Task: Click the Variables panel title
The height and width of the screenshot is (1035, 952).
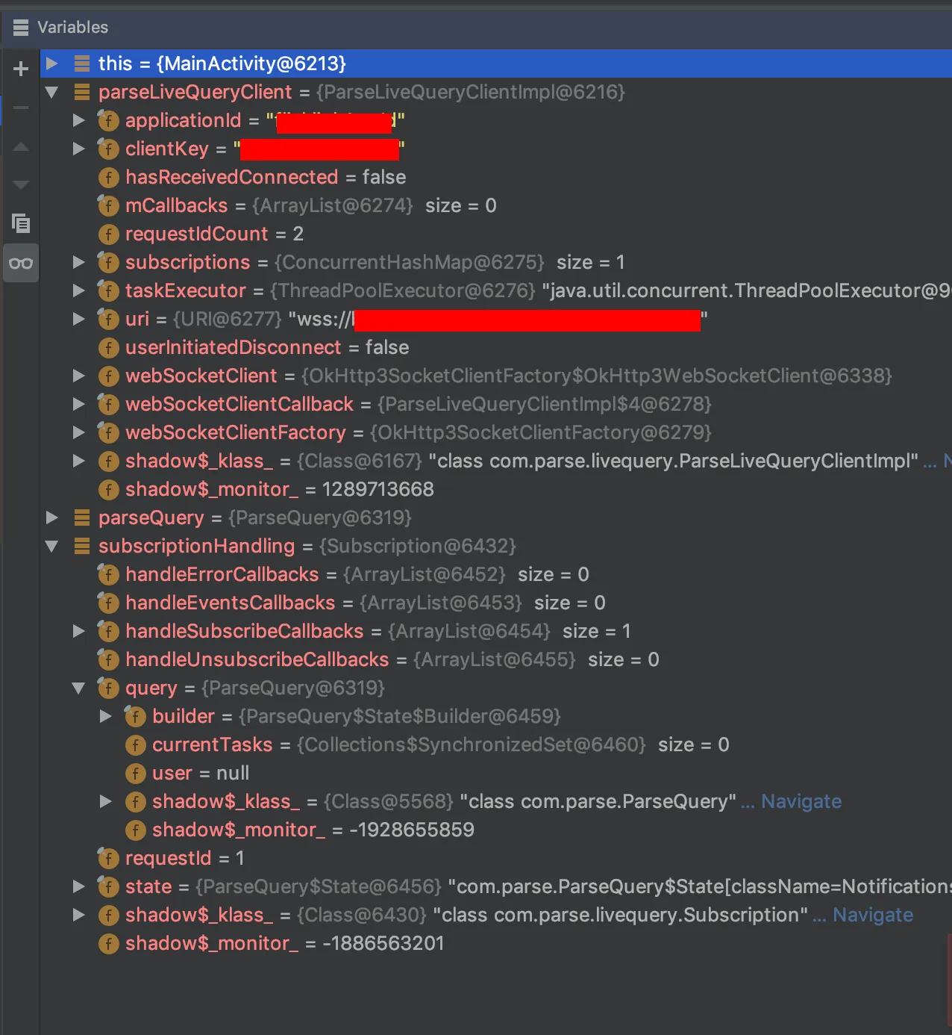Action: pos(72,28)
